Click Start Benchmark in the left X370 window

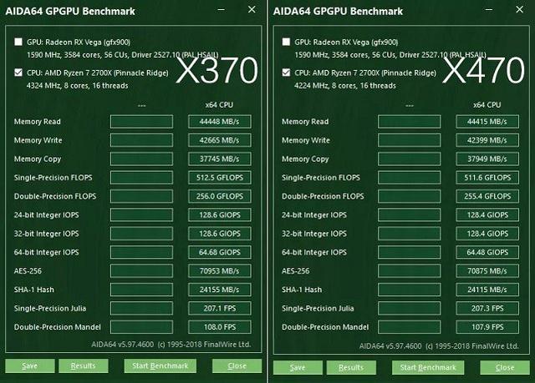(160, 366)
